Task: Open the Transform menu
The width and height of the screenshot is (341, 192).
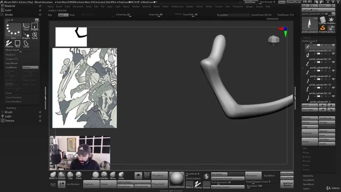Action: tap(238, 6)
